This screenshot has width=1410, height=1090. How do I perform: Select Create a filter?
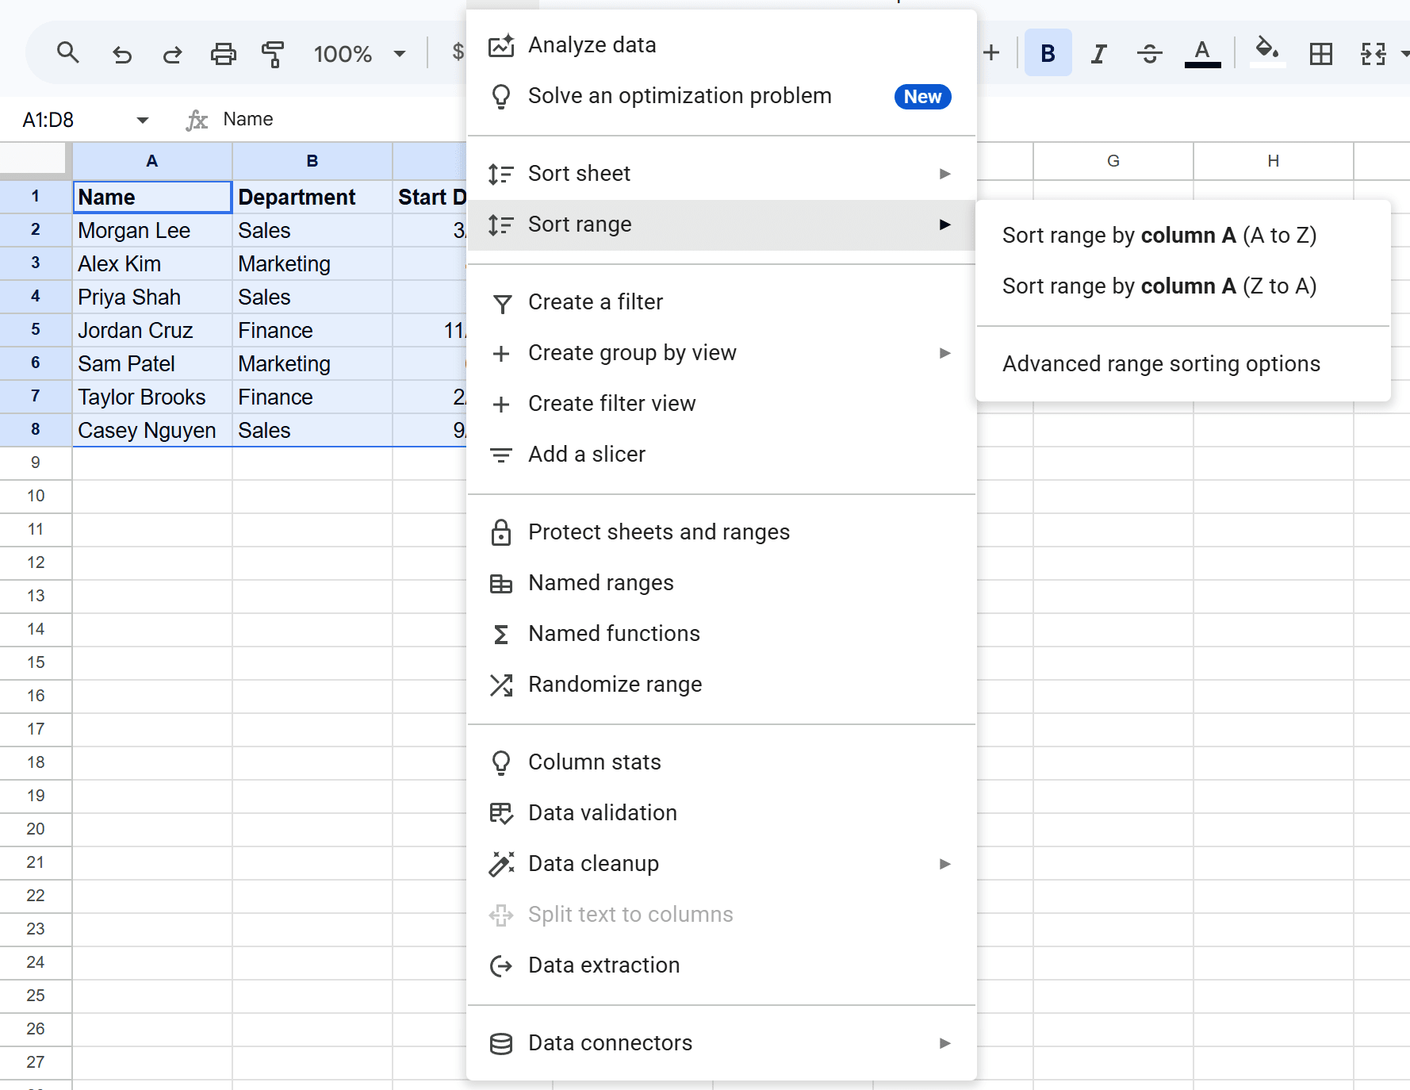pos(722,302)
